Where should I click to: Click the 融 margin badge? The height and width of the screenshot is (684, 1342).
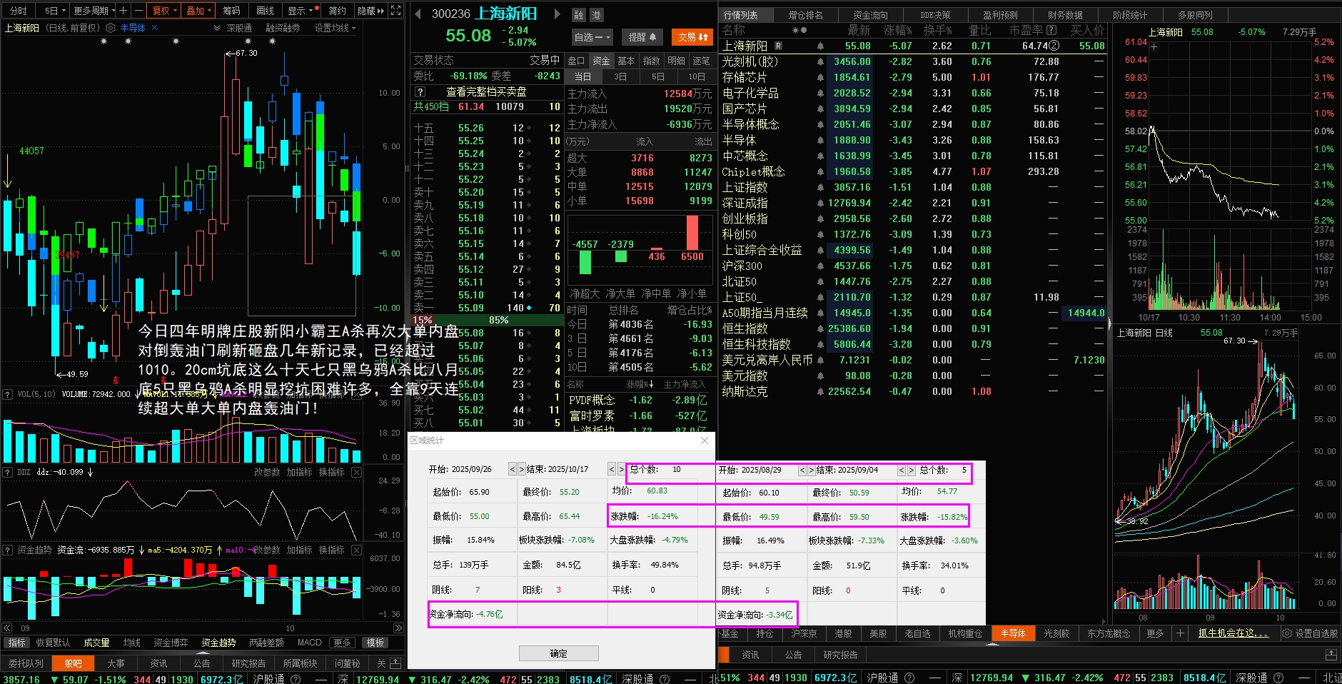[x=579, y=15]
